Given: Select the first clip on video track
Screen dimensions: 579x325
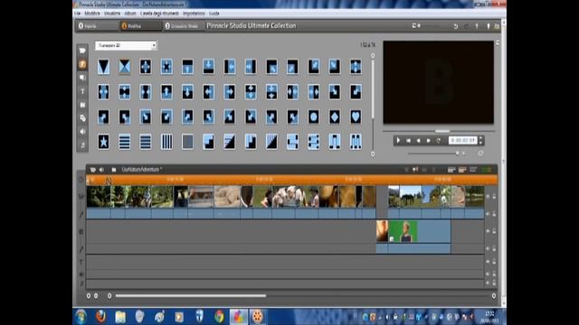Looking at the screenshot, I should (99, 197).
